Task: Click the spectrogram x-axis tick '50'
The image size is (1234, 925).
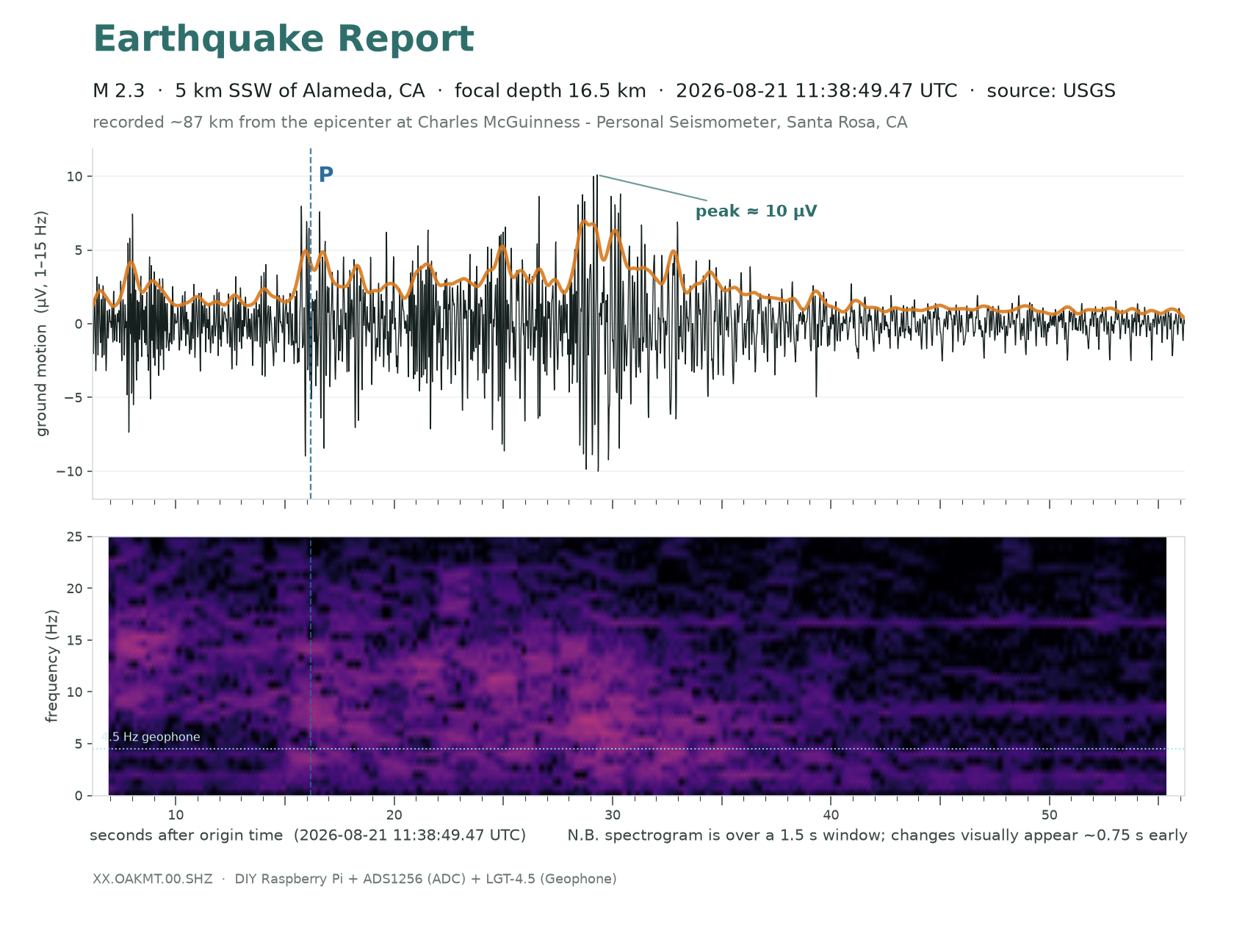Action: (x=1049, y=815)
